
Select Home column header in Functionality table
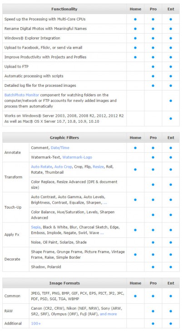135,9
